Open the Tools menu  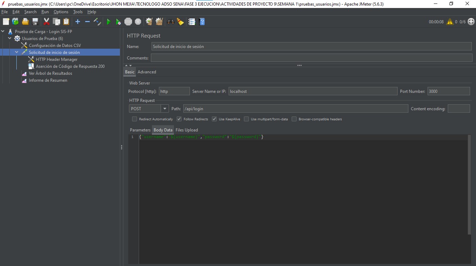pos(78,12)
